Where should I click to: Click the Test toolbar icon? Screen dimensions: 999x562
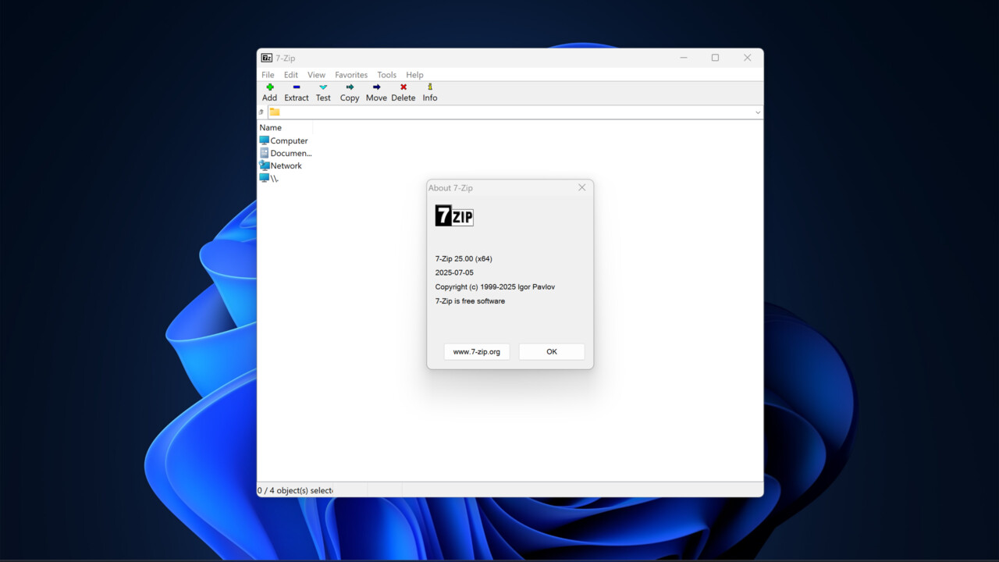tap(323, 87)
